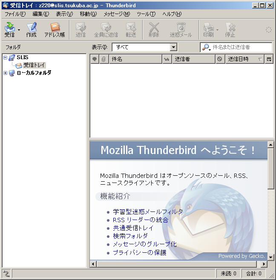
Task: Click the search magnifier icon dropdown
Action: click(206, 47)
